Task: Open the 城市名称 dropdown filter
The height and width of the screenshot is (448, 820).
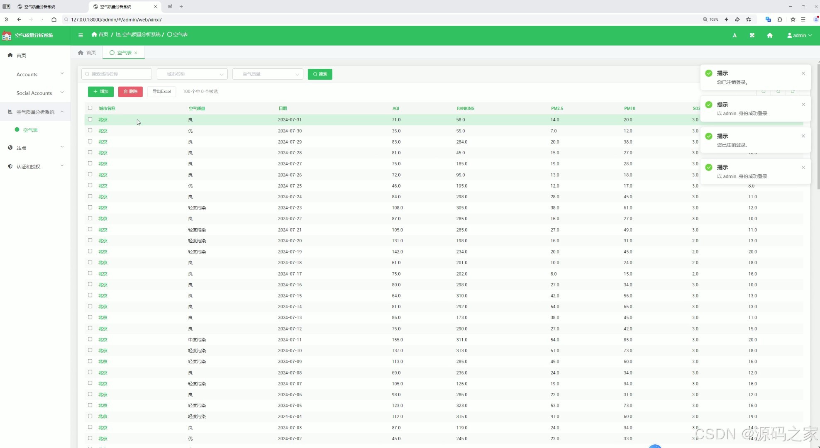Action: click(x=192, y=74)
